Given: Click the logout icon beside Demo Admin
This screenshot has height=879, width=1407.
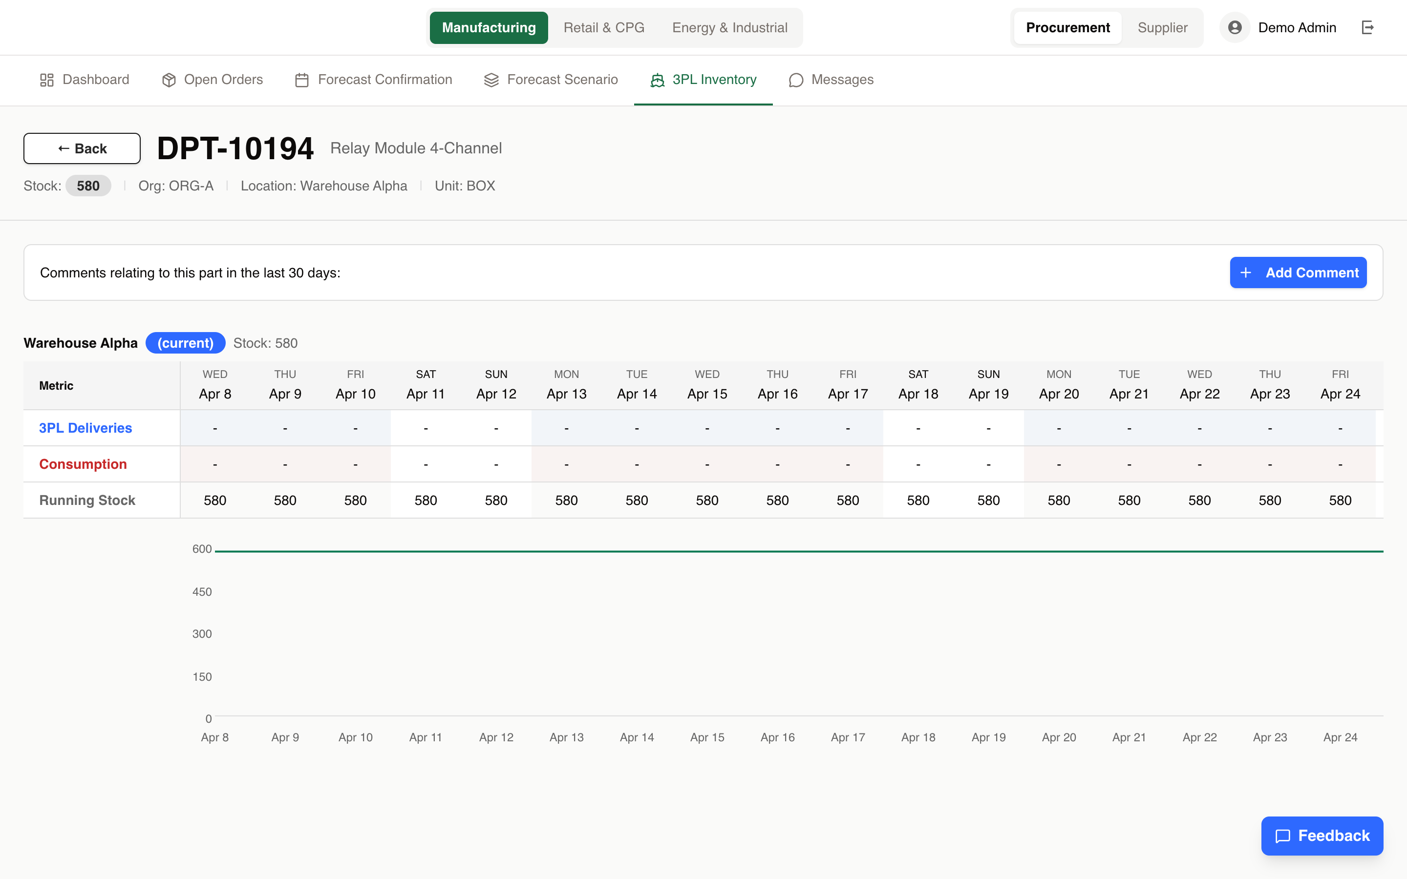Looking at the screenshot, I should point(1367,27).
